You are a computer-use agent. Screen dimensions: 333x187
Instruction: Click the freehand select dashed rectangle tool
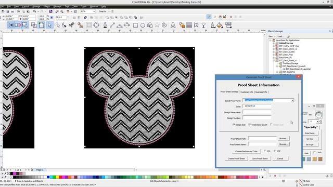pyautogui.click(x=24, y=25)
